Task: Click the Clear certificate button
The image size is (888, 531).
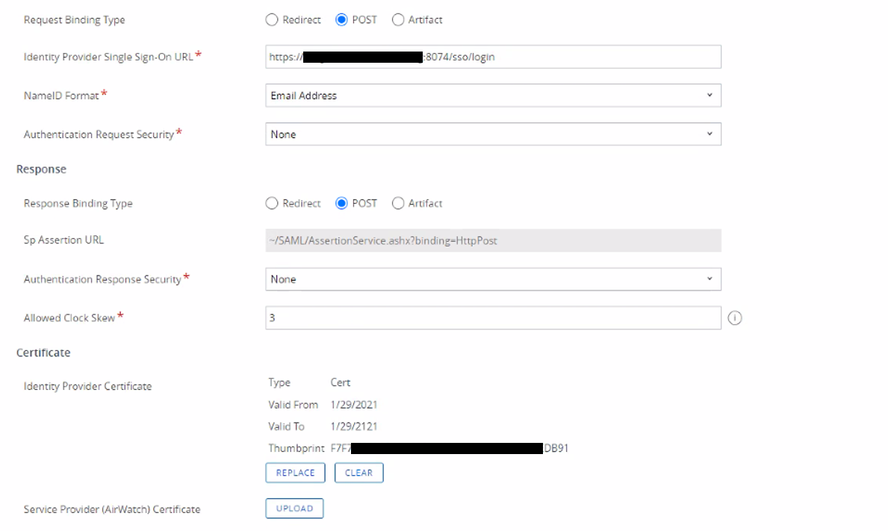Action: 358,473
